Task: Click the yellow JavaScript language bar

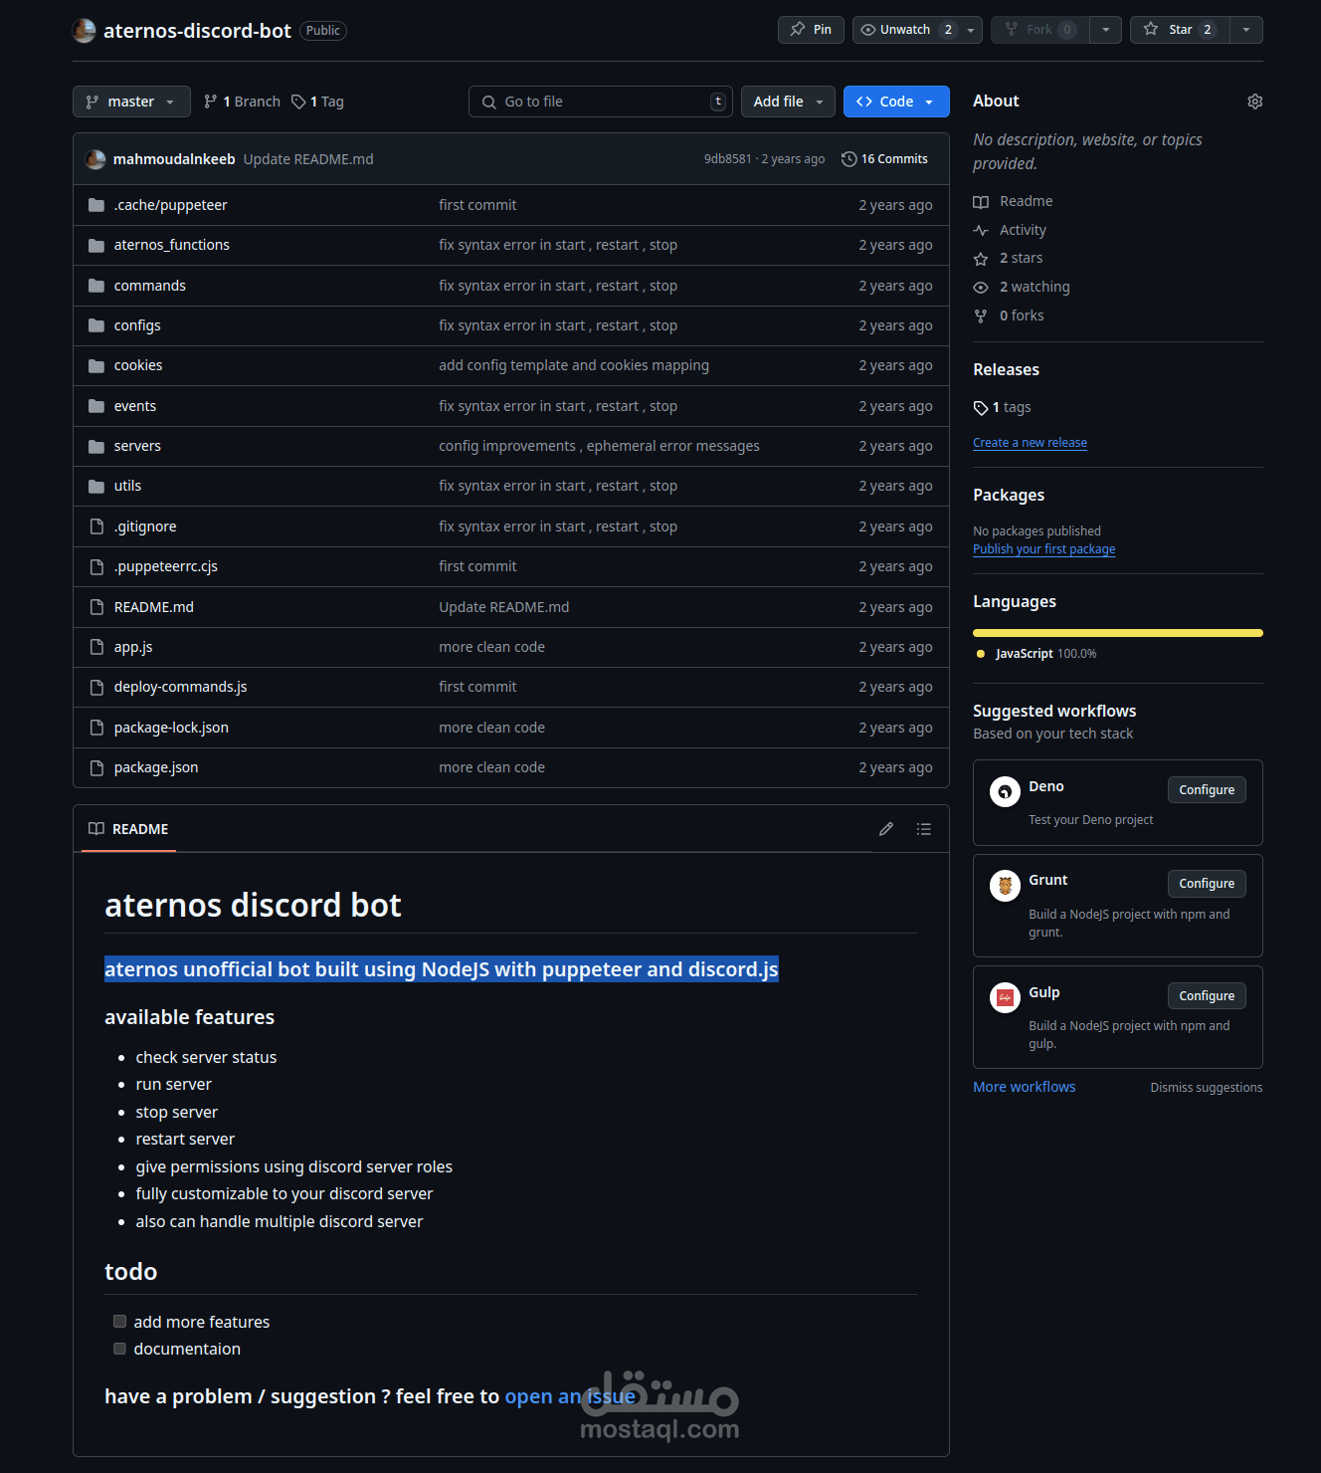Action: click(1117, 632)
